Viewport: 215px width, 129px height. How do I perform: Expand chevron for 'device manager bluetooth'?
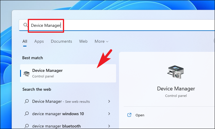point(109,126)
